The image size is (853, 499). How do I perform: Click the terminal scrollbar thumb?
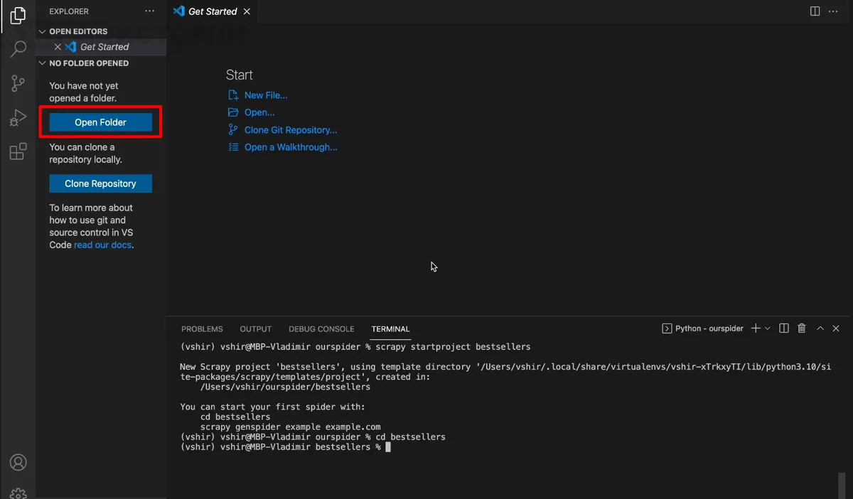[x=842, y=485]
